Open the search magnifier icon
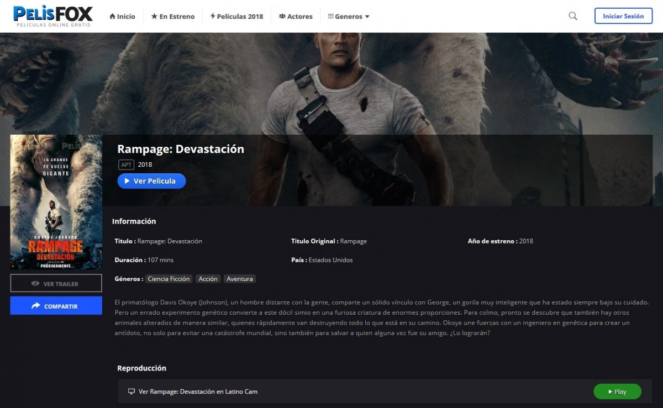Image resolution: width=663 pixels, height=408 pixels. pyautogui.click(x=573, y=16)
